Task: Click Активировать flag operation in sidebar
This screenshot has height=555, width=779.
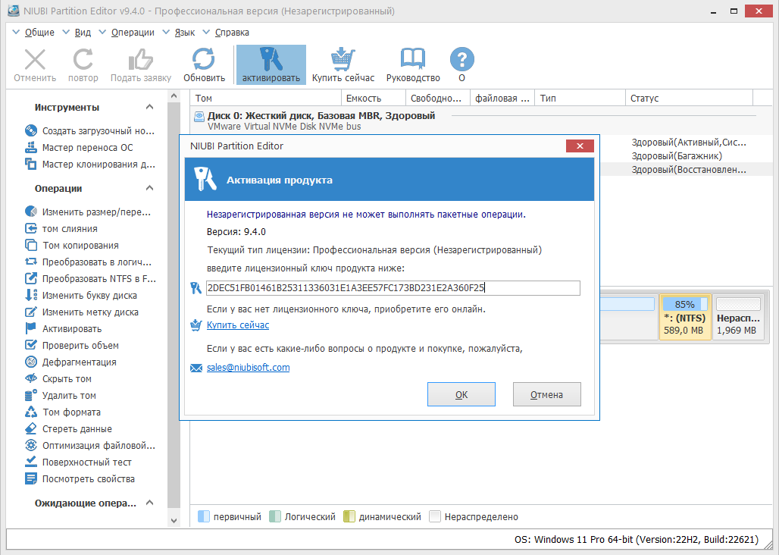Action: (x=63, y=328)
